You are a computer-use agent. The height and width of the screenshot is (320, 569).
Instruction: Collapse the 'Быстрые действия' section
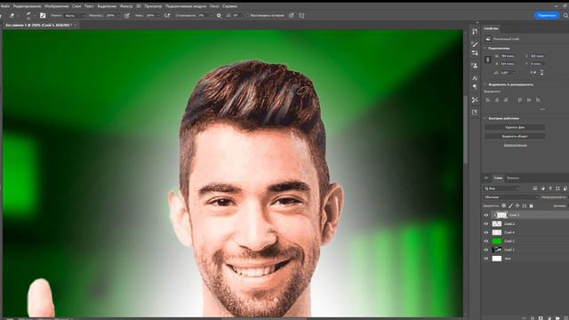(485, 118)
